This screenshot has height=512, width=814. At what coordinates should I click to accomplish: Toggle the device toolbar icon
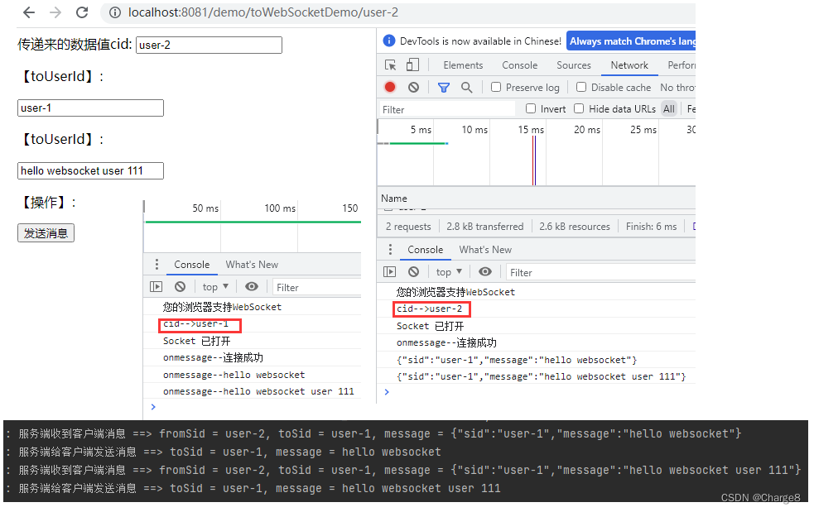412,65
